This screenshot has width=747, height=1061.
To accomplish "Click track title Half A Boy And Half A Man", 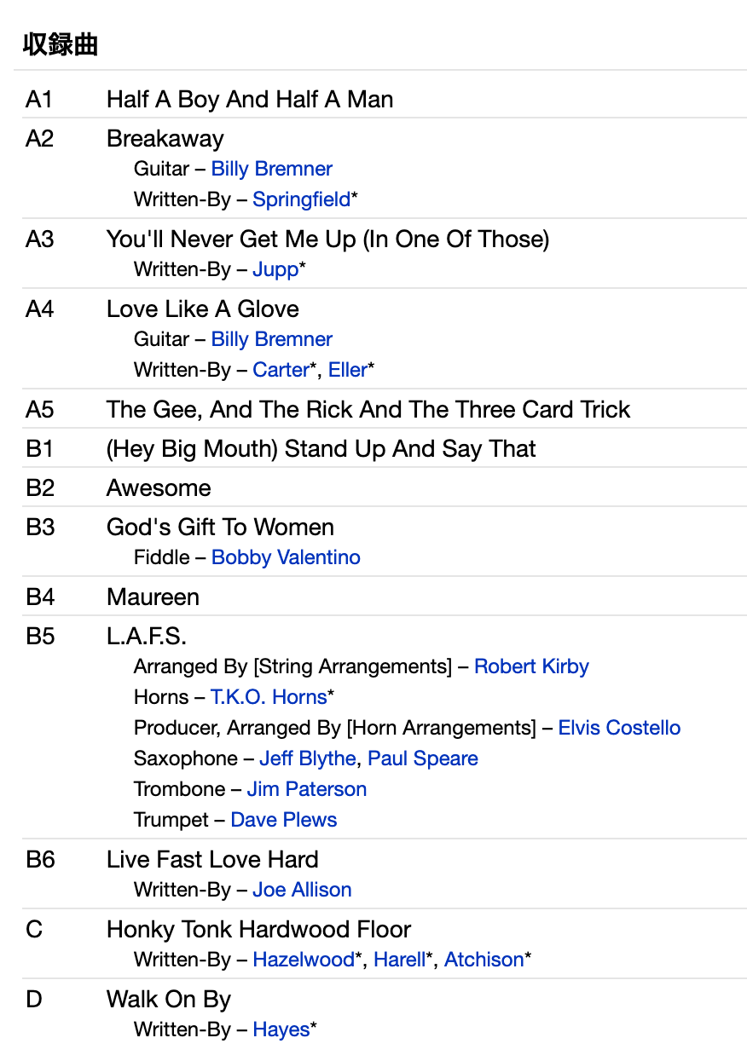I will tap(250, 99).
